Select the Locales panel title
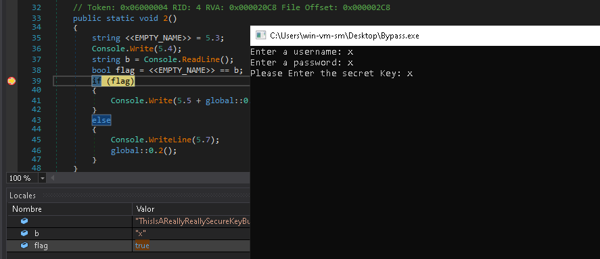Image resolution: width=600 pixels, height=259 pixels. coord(22,196)
